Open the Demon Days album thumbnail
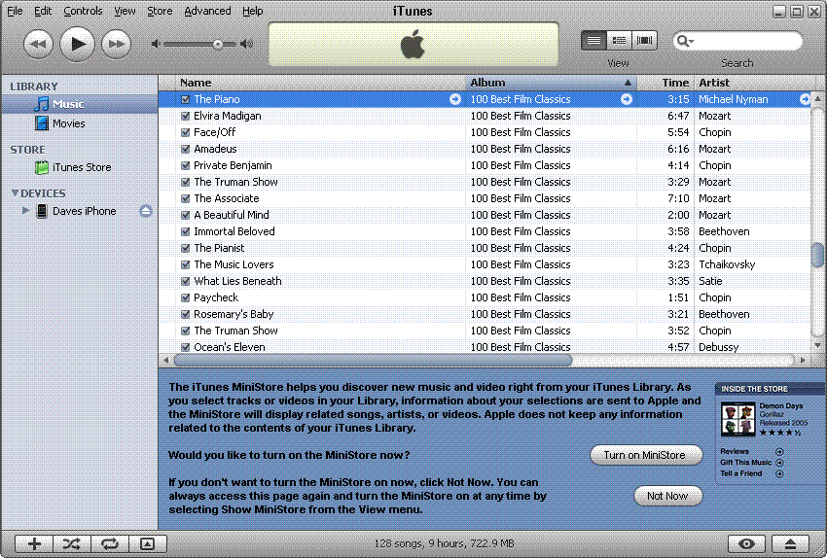The width and height of the screenshot is (827, 558). click(x=737, y=419)
